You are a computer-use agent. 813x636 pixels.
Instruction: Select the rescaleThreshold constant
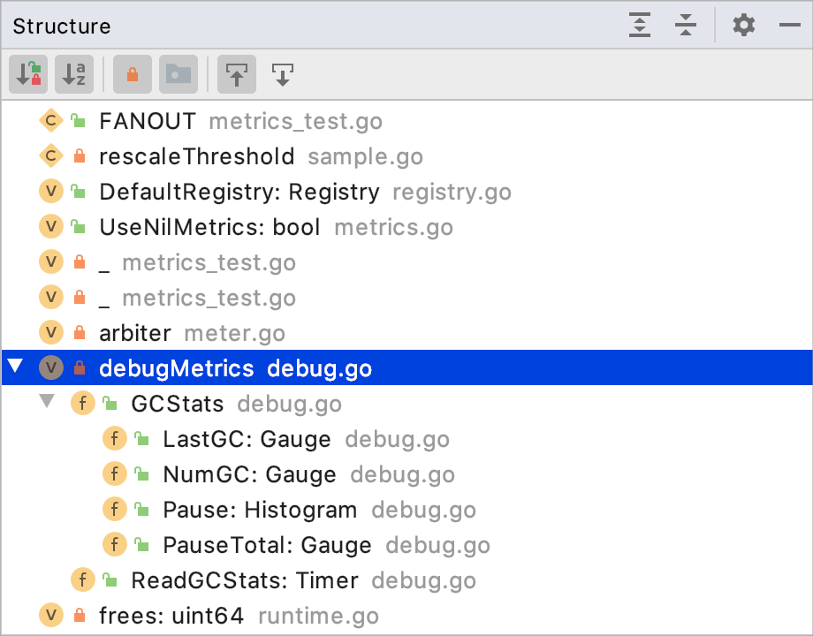click(198, 156)
